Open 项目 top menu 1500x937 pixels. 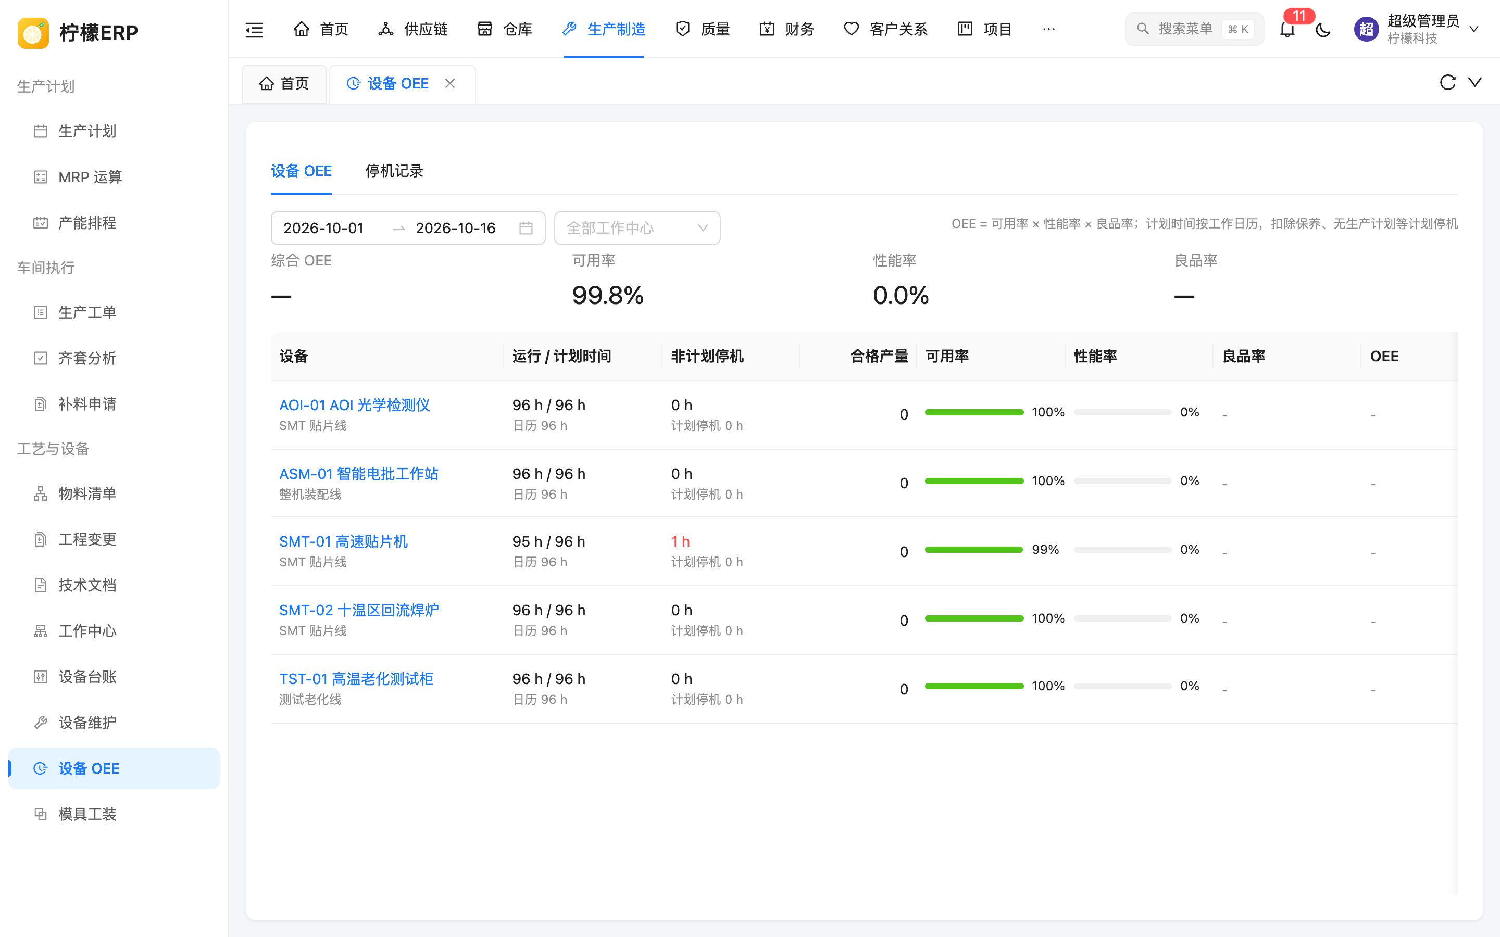(984, 29)
